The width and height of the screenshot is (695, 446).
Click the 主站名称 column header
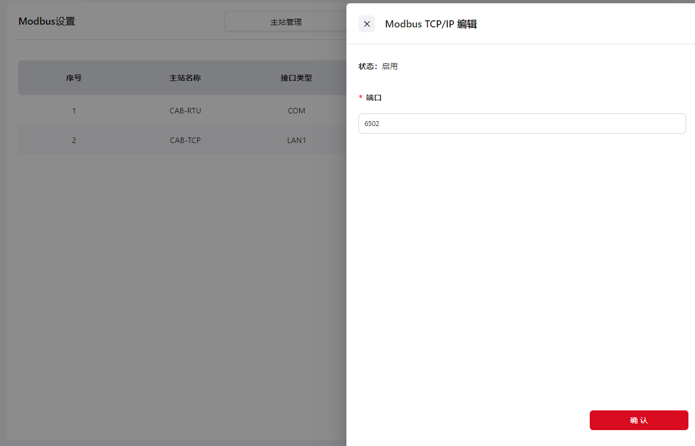[185, 78]
